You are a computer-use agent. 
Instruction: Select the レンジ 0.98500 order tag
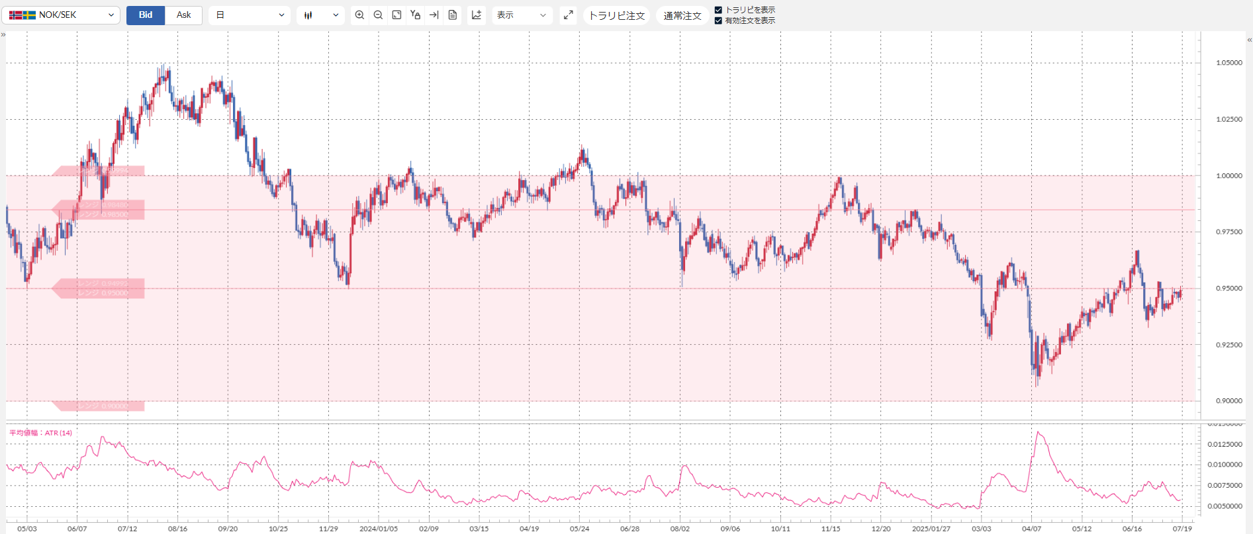click(x=99, y=214)
